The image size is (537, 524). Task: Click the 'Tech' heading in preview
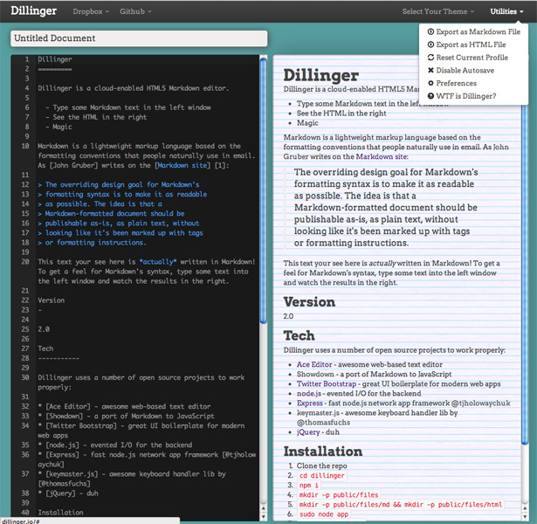coord(299,335)
